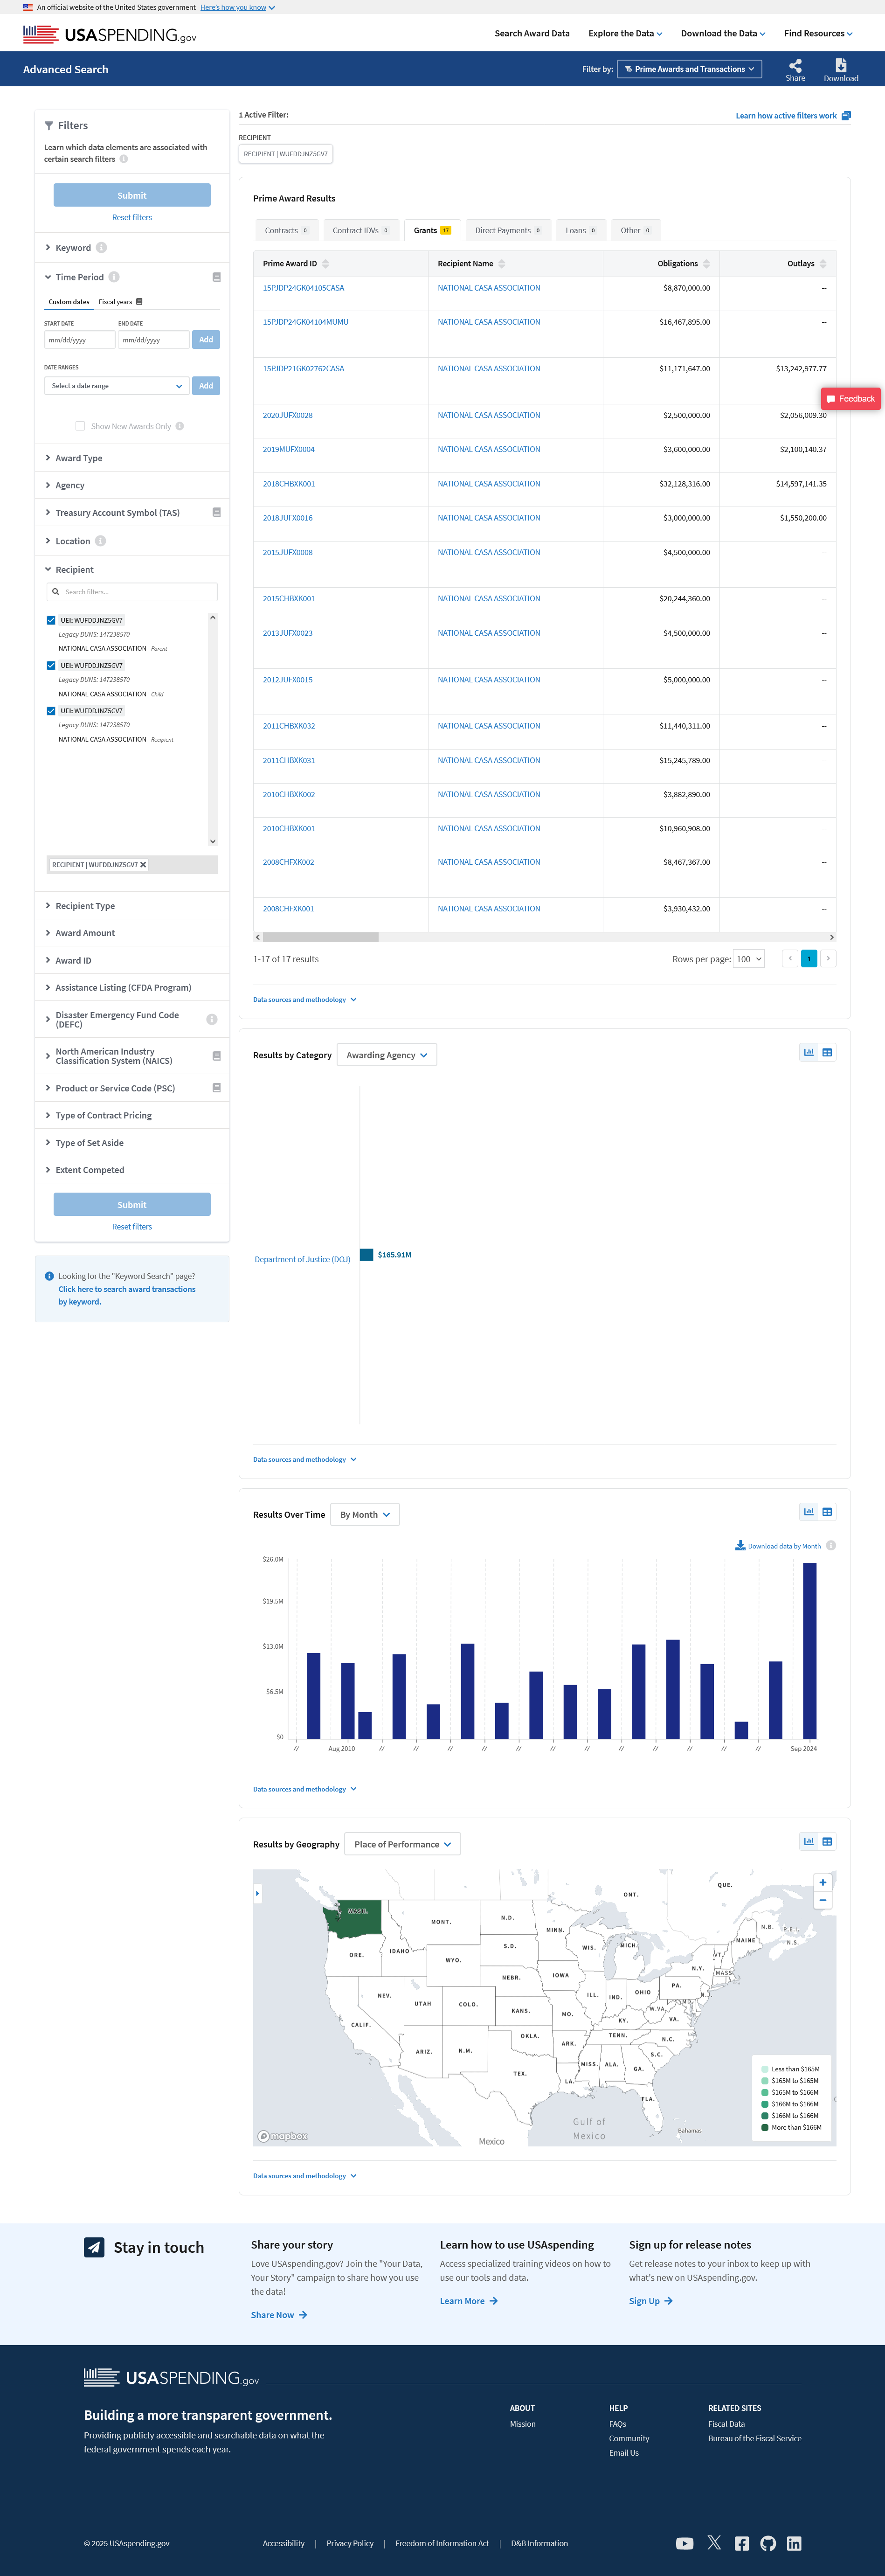
Task: Switch to the Loans results tab
Action: (x=581, y=230)
